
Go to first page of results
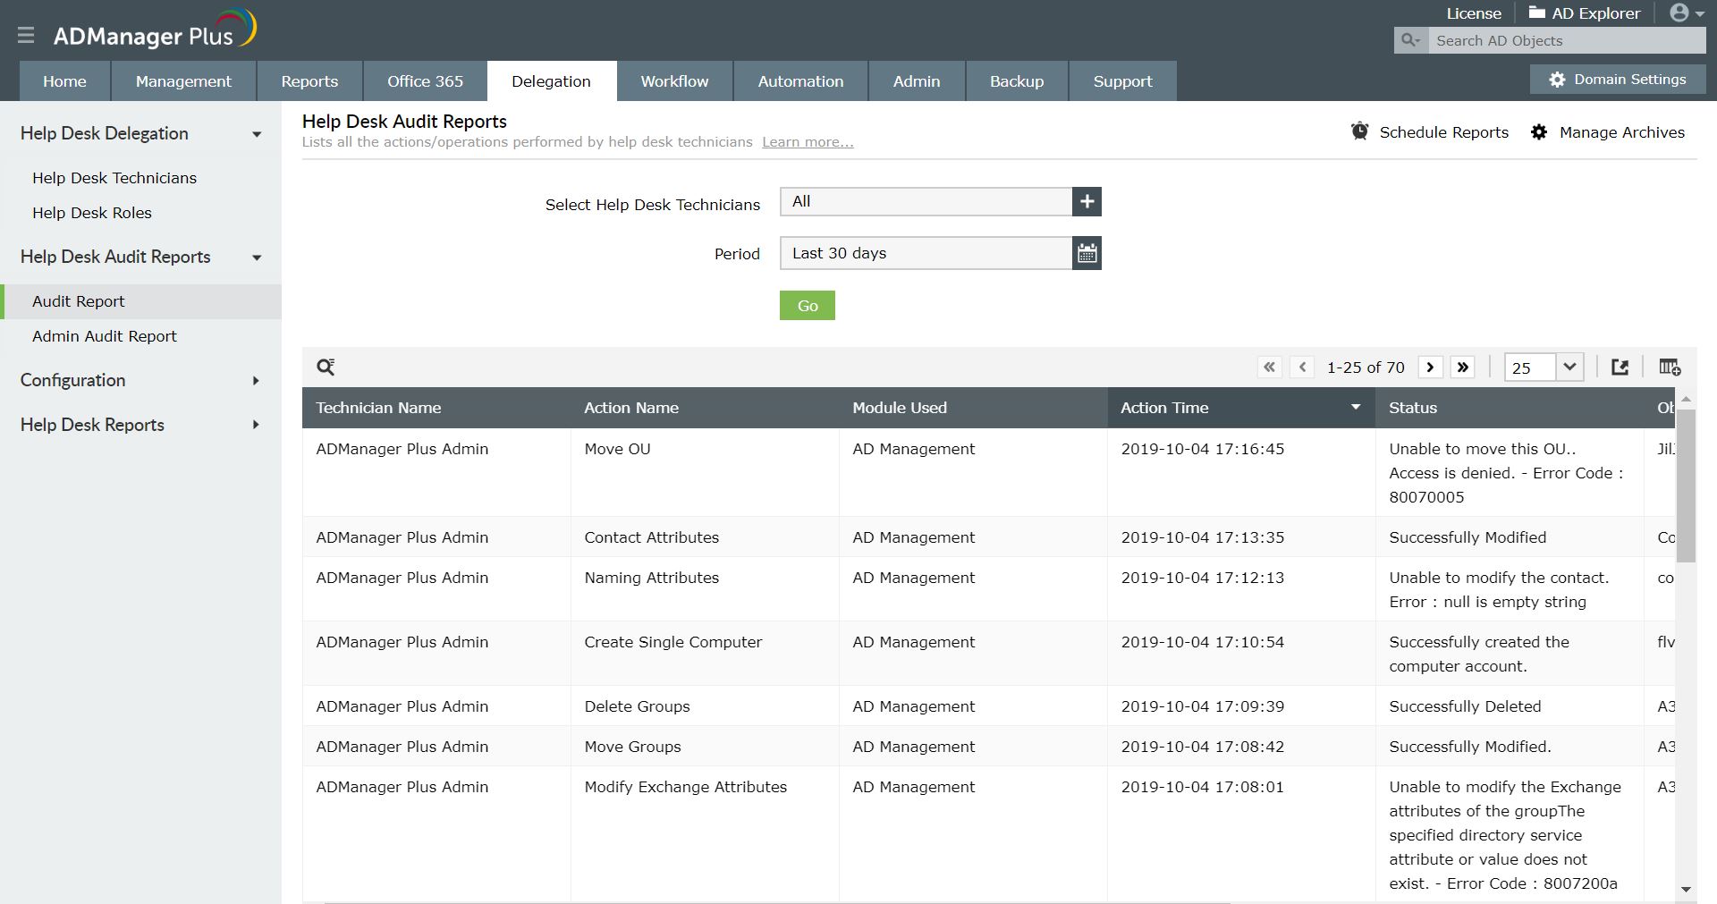(1269, 367)
